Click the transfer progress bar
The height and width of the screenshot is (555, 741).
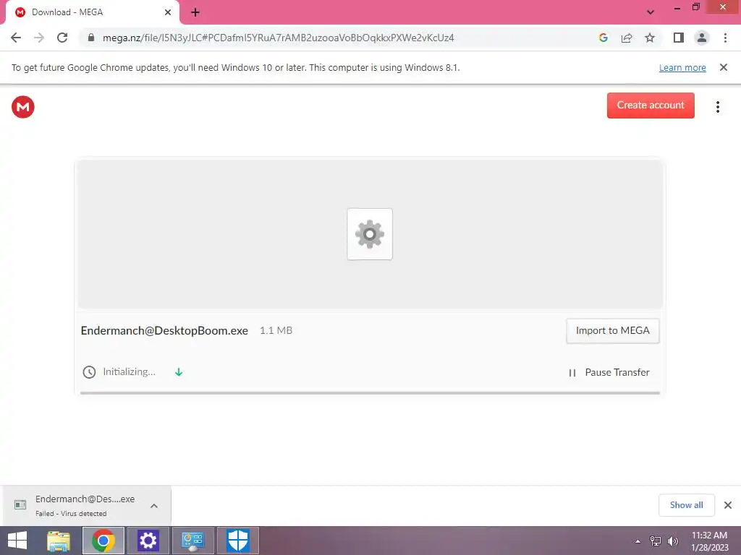click(370, 392)
